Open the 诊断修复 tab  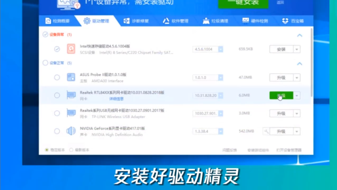tap(136, 21)
